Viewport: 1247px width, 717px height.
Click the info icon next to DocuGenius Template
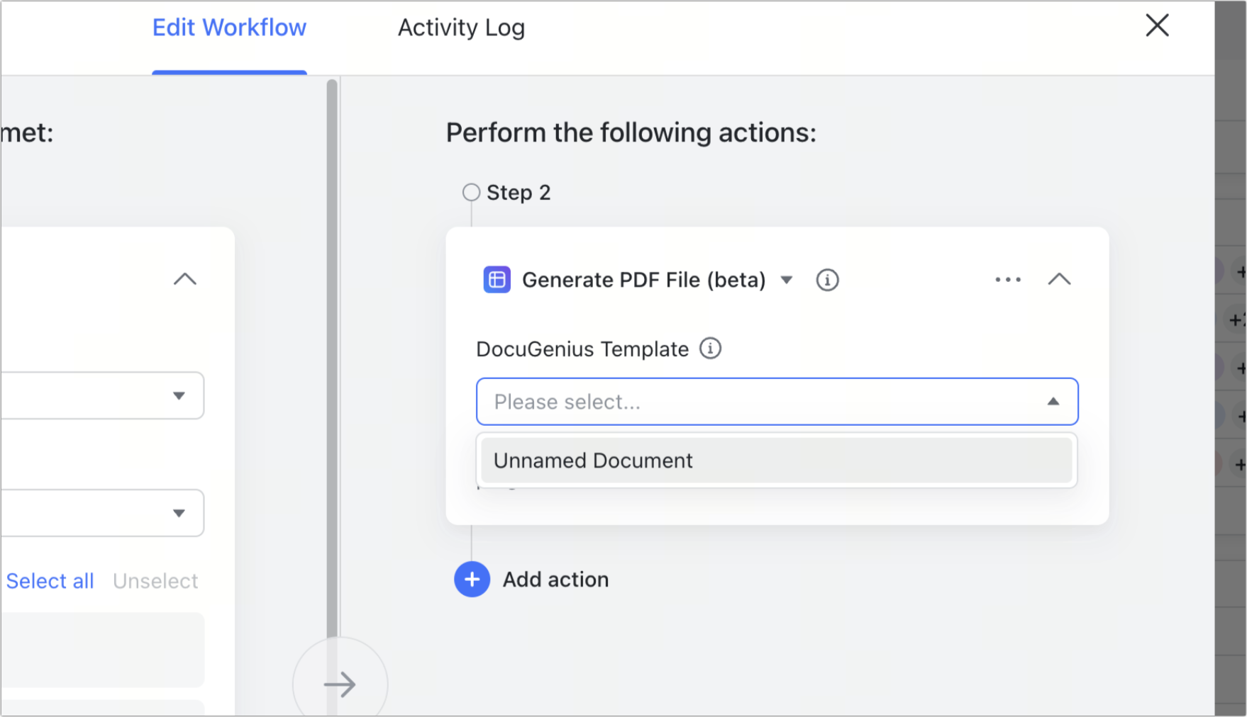coord(710,349)
